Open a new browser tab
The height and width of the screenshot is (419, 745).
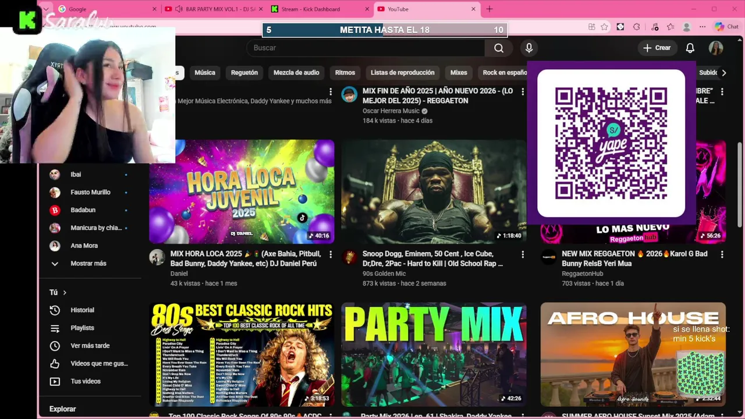[489, 9]
